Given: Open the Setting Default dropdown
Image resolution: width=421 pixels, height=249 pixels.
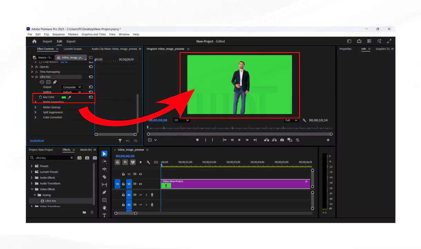Looking at the screenshot, I should point(72,92).
